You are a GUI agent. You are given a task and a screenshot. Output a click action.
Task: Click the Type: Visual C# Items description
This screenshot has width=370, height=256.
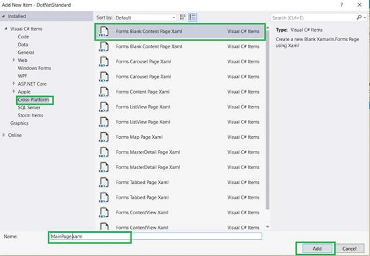(x=299, y=30)
